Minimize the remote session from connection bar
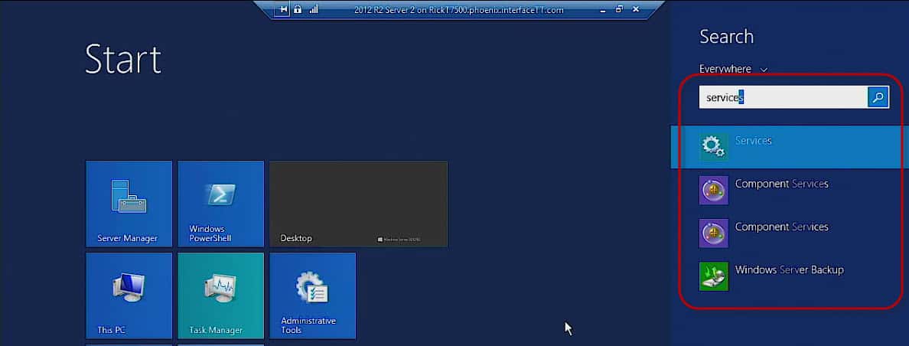Image resolution: width=909 pixels, height=346 pixels. click(603, 10)
